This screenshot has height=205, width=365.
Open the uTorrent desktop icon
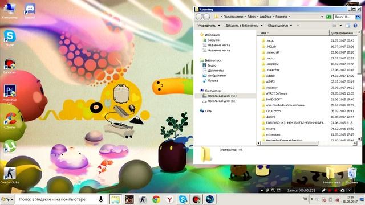pos(10,146)
